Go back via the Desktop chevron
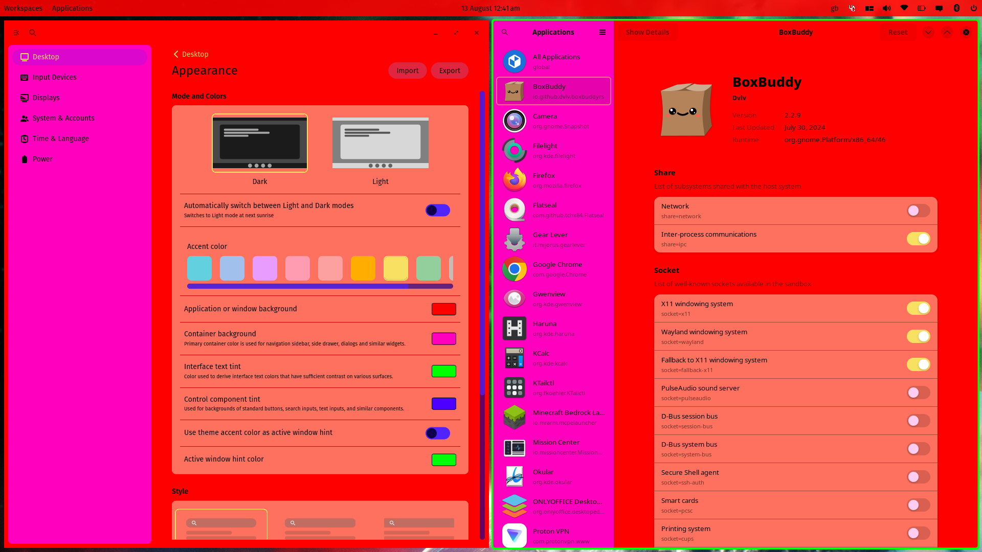The height and width of the screenshot is (552, 982). 176,54
